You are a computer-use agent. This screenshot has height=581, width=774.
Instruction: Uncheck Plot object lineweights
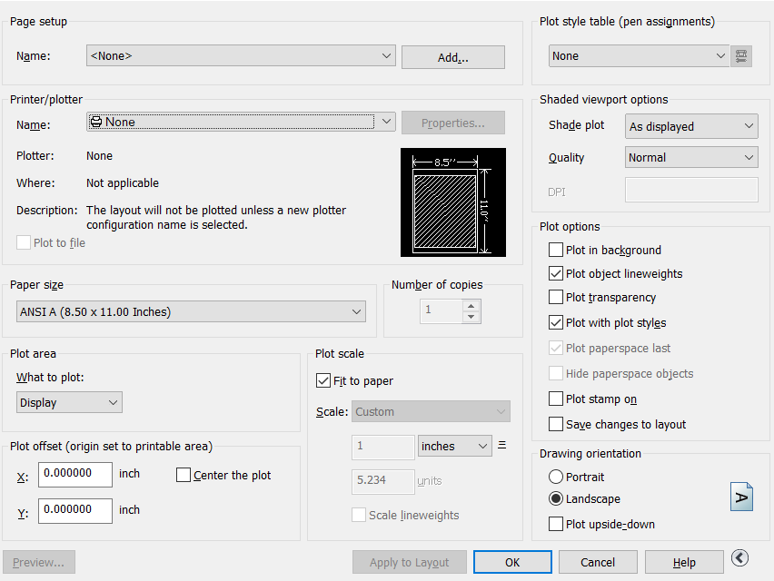coord(556,273)
